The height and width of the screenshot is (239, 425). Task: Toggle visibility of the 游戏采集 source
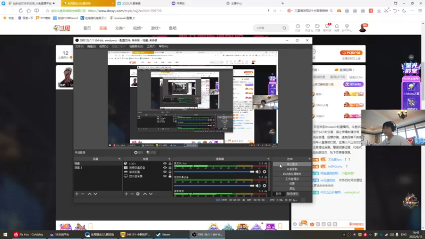(x=165, y=172)
